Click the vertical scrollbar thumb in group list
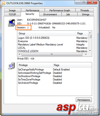Screen dimensions: 100x116 pyautogui.click(x=90, y=36)
